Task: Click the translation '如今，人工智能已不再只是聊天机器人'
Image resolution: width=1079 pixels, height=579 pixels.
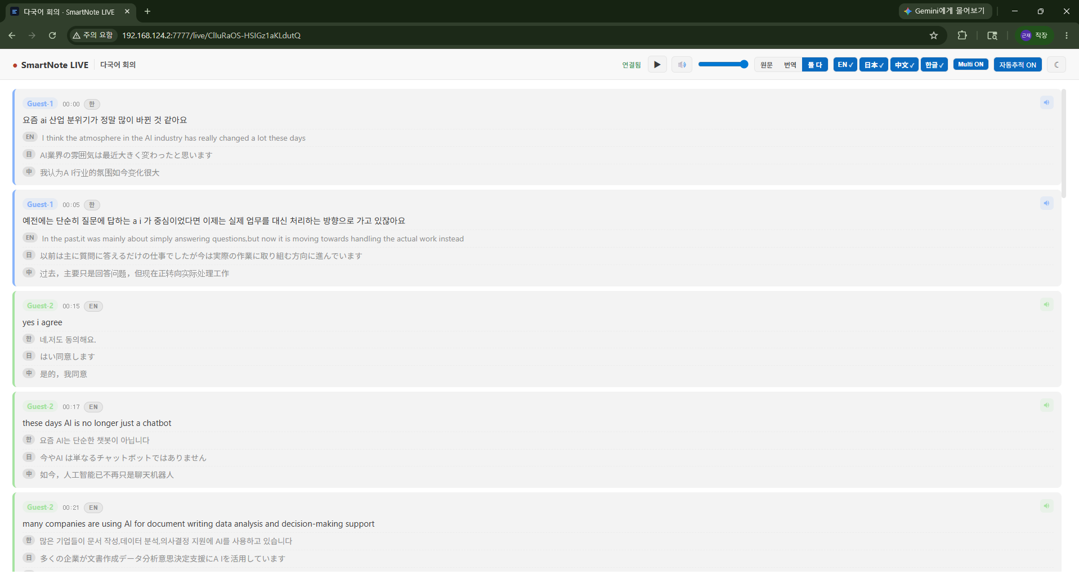Action: coord(107,475)
